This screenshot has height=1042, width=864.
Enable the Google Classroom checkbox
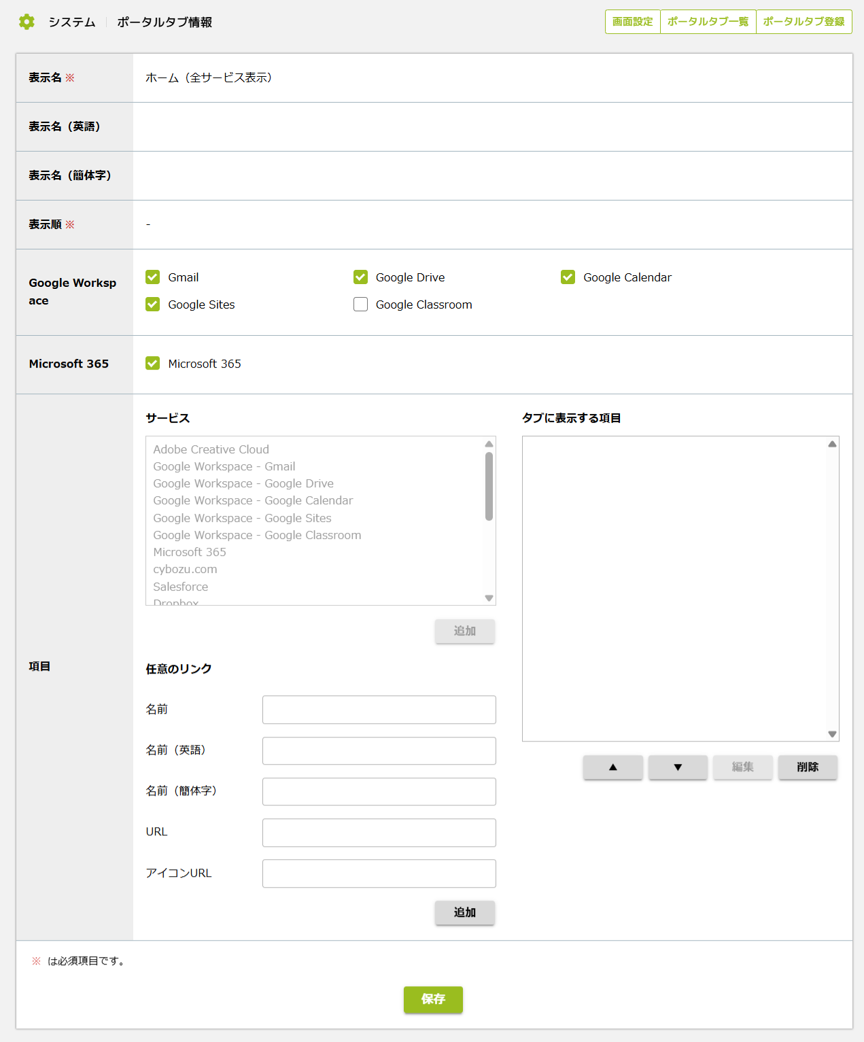tap(360, 305)
